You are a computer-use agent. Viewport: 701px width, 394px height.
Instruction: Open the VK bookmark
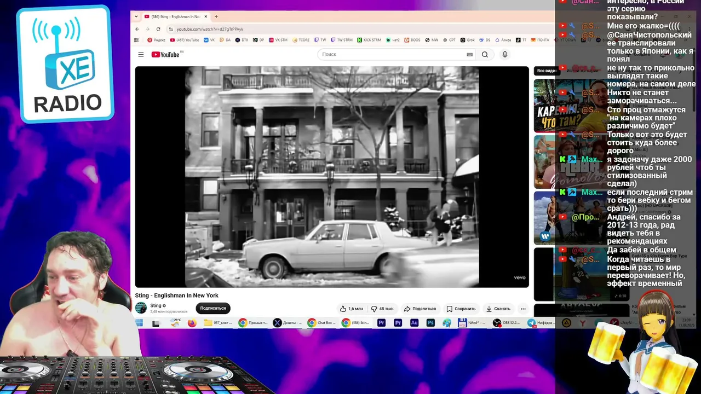(209, 40)
